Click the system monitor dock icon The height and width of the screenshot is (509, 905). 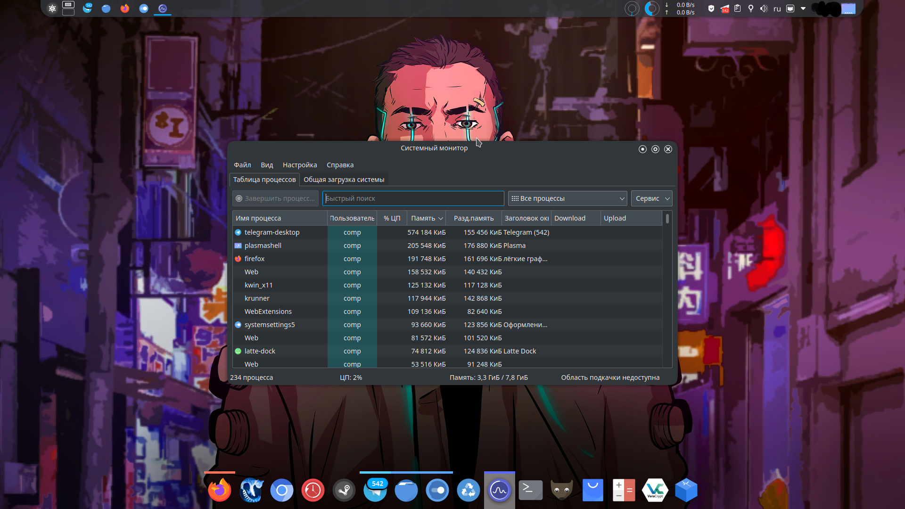pos(500,491)
